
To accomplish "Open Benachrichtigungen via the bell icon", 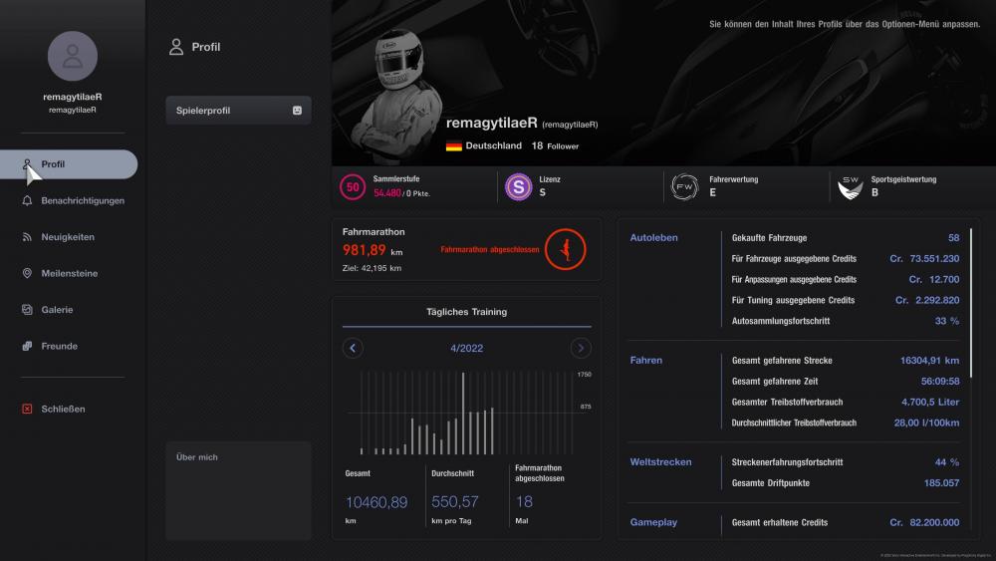I will [x=28, y=200].
